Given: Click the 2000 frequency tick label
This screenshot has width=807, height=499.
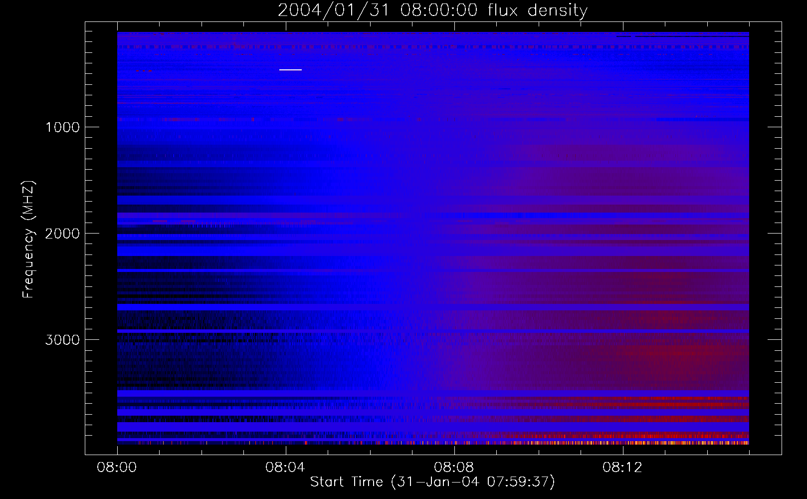Looking at the screenshot, I should coord(63,234).
